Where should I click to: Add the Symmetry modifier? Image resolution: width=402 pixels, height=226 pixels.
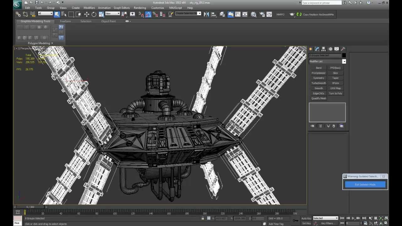318,78
